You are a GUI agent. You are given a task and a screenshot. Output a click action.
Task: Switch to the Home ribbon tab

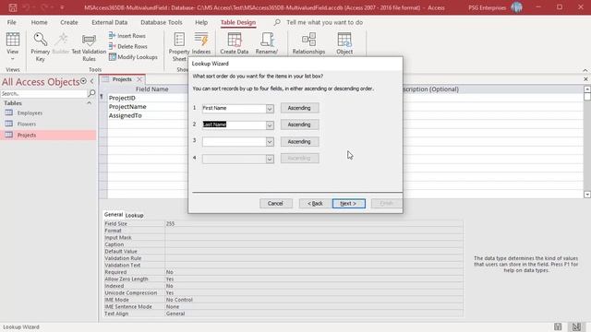[x=39, y=22]
